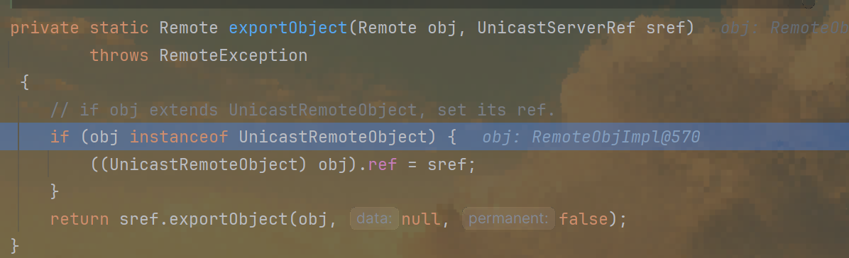Place the cursor on the 'instanceof' keyword

(179, 138)
